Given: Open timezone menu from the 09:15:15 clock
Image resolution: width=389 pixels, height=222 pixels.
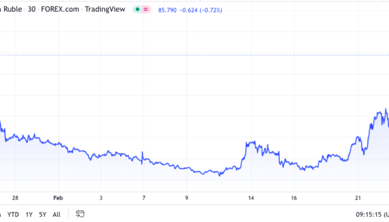Looking at the screenshot, I should click(371, 214).
